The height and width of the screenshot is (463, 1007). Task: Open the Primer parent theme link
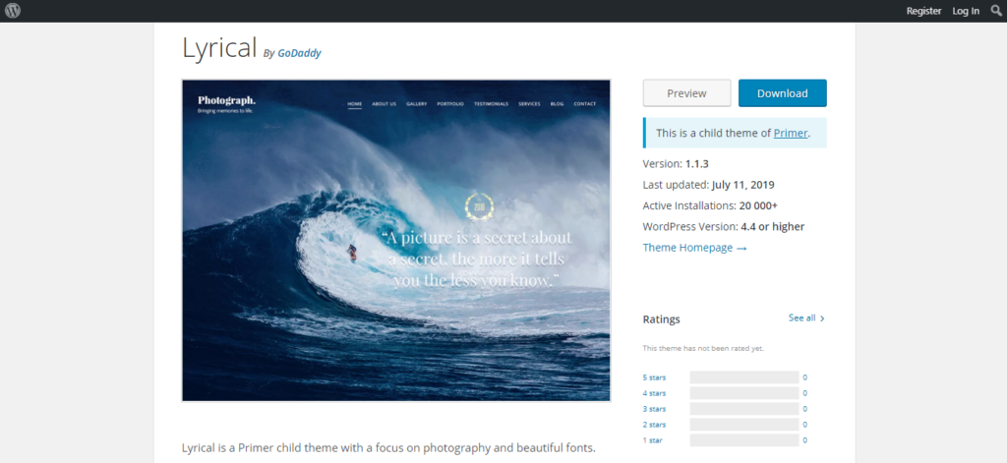point(790,133)
